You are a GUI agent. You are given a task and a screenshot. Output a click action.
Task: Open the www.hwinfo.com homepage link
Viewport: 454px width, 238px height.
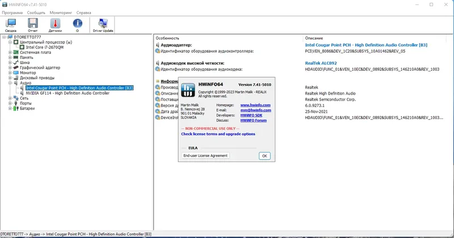click(255, 105)
